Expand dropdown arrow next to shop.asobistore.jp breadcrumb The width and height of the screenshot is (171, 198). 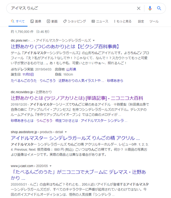[66, 132]
